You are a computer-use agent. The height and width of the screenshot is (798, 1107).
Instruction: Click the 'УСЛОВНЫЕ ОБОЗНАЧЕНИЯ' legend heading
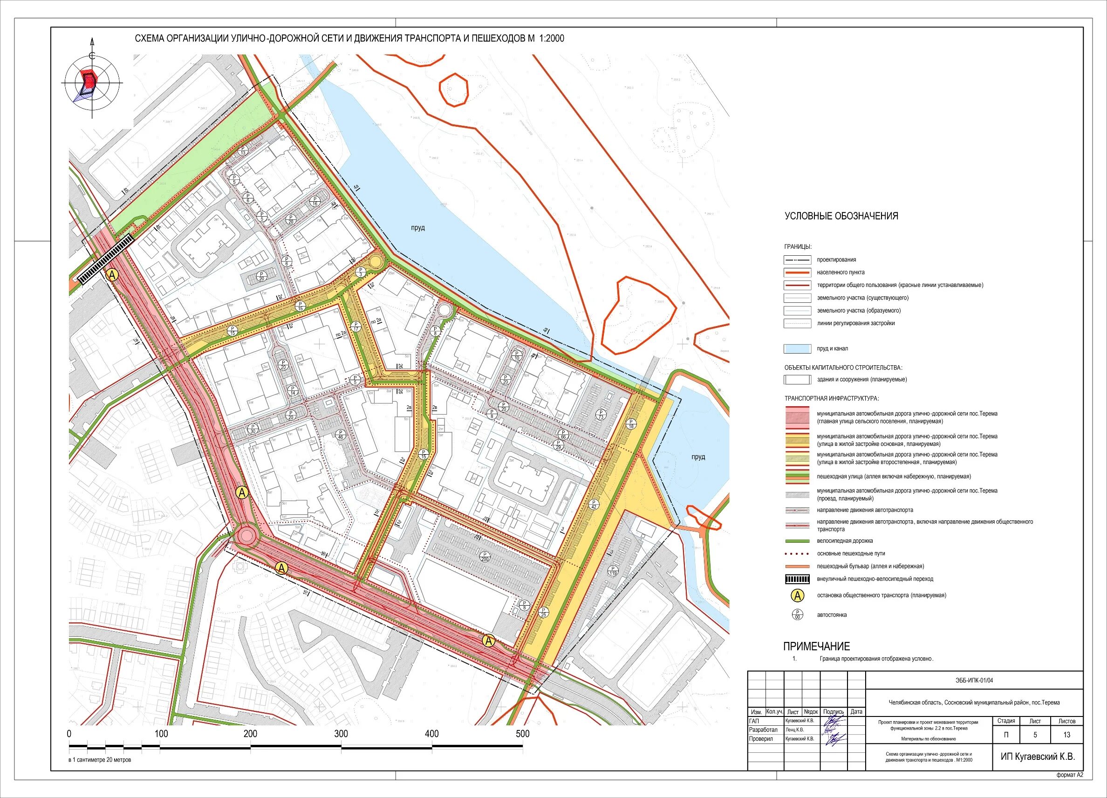[x=841, y=216]
